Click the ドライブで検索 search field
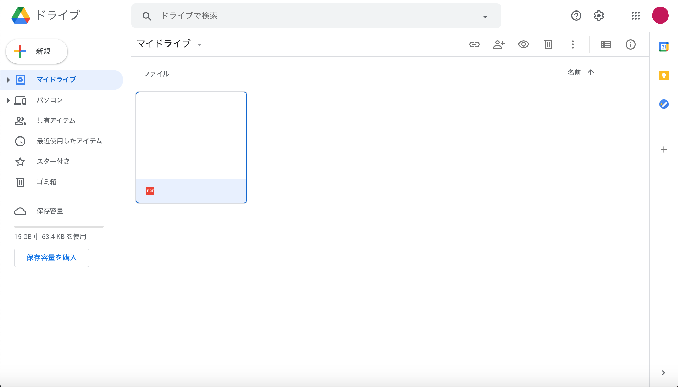Screen dimensions: 678x387 [x=316, y=16]
